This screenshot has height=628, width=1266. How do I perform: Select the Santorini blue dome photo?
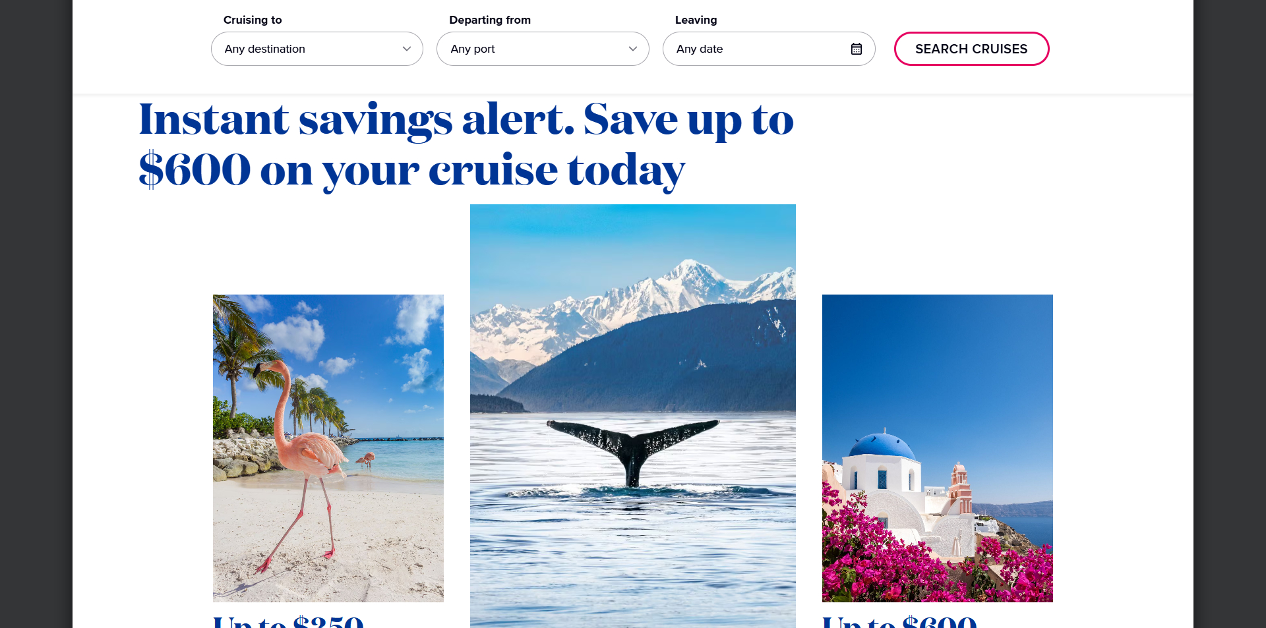(x=938, y=448)
